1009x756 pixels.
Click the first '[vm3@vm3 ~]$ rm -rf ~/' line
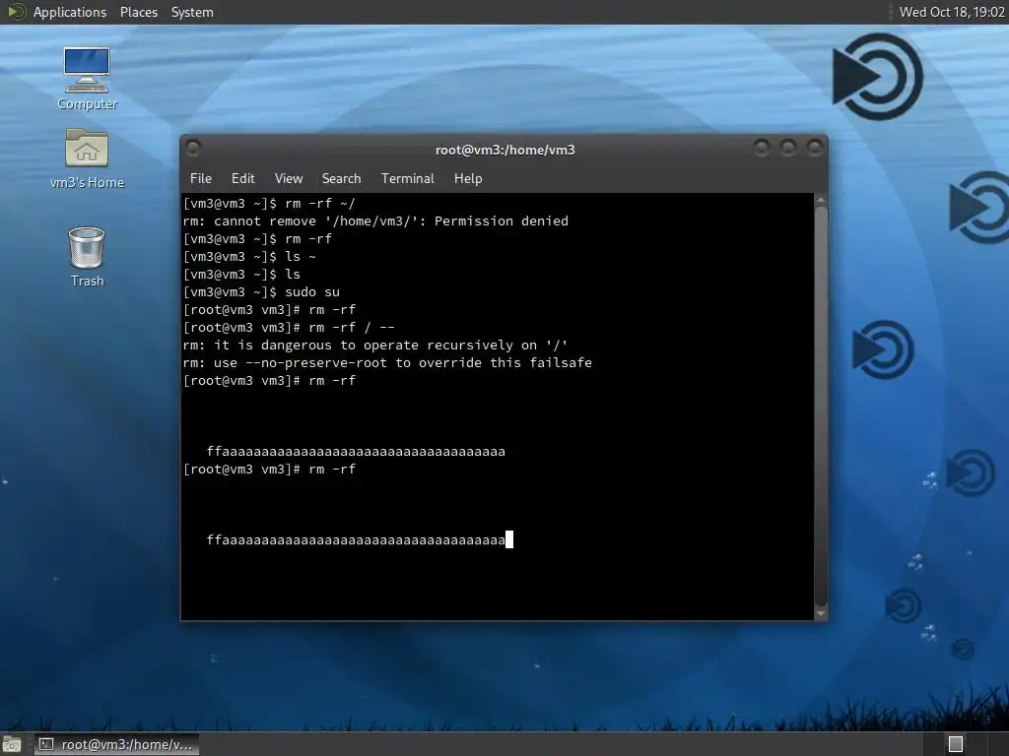pyautogui.click(x=269, y=203)
